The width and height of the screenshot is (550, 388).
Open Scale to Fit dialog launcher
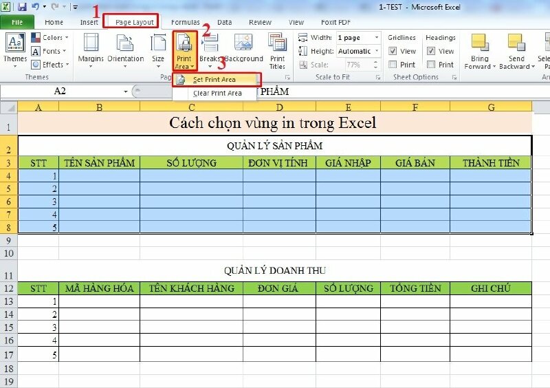tap(378, 77)
